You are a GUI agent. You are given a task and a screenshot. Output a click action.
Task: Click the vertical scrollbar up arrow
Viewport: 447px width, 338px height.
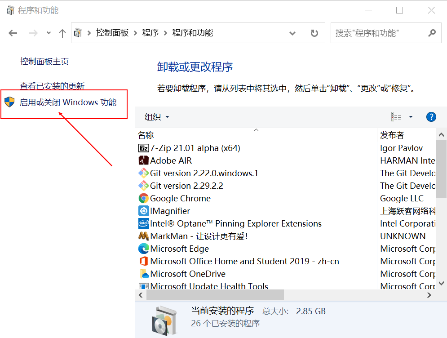click(441, 135)
